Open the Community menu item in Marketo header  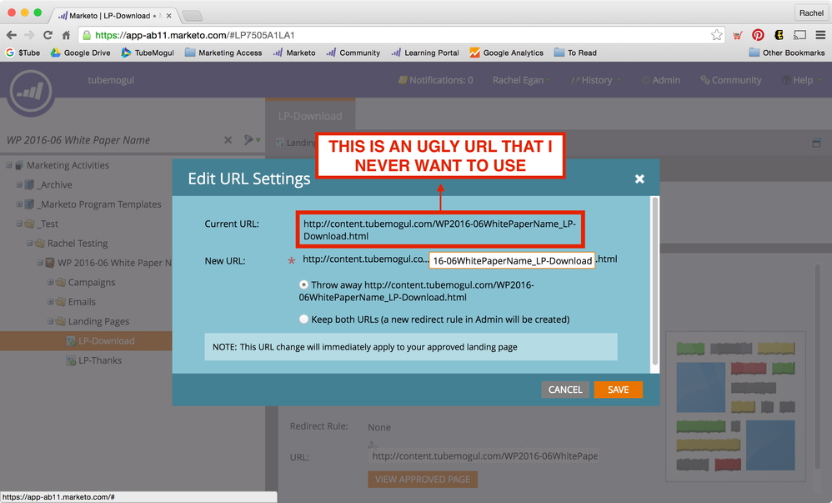[730, 80]
